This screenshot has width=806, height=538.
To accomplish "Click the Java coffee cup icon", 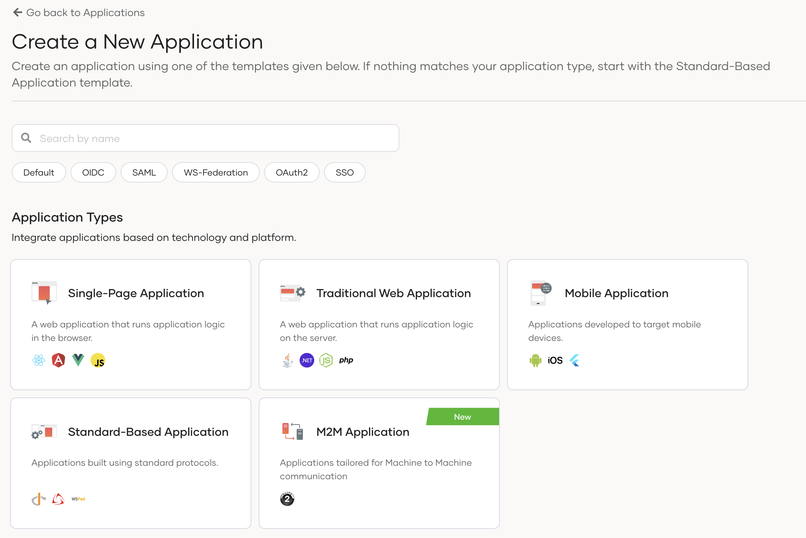I will point(288,361).
